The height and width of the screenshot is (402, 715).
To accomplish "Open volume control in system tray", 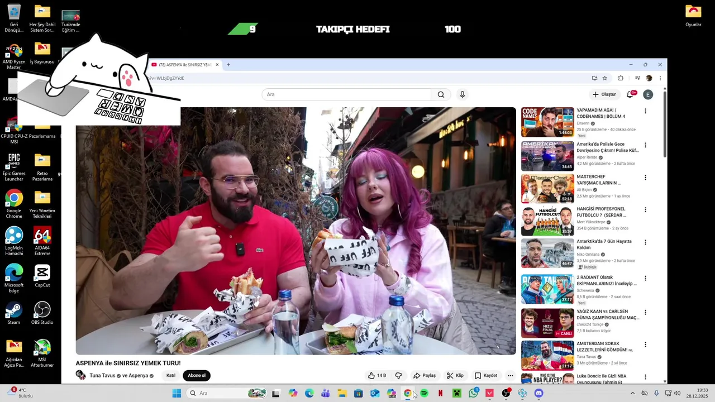I will tap(677, 394).
